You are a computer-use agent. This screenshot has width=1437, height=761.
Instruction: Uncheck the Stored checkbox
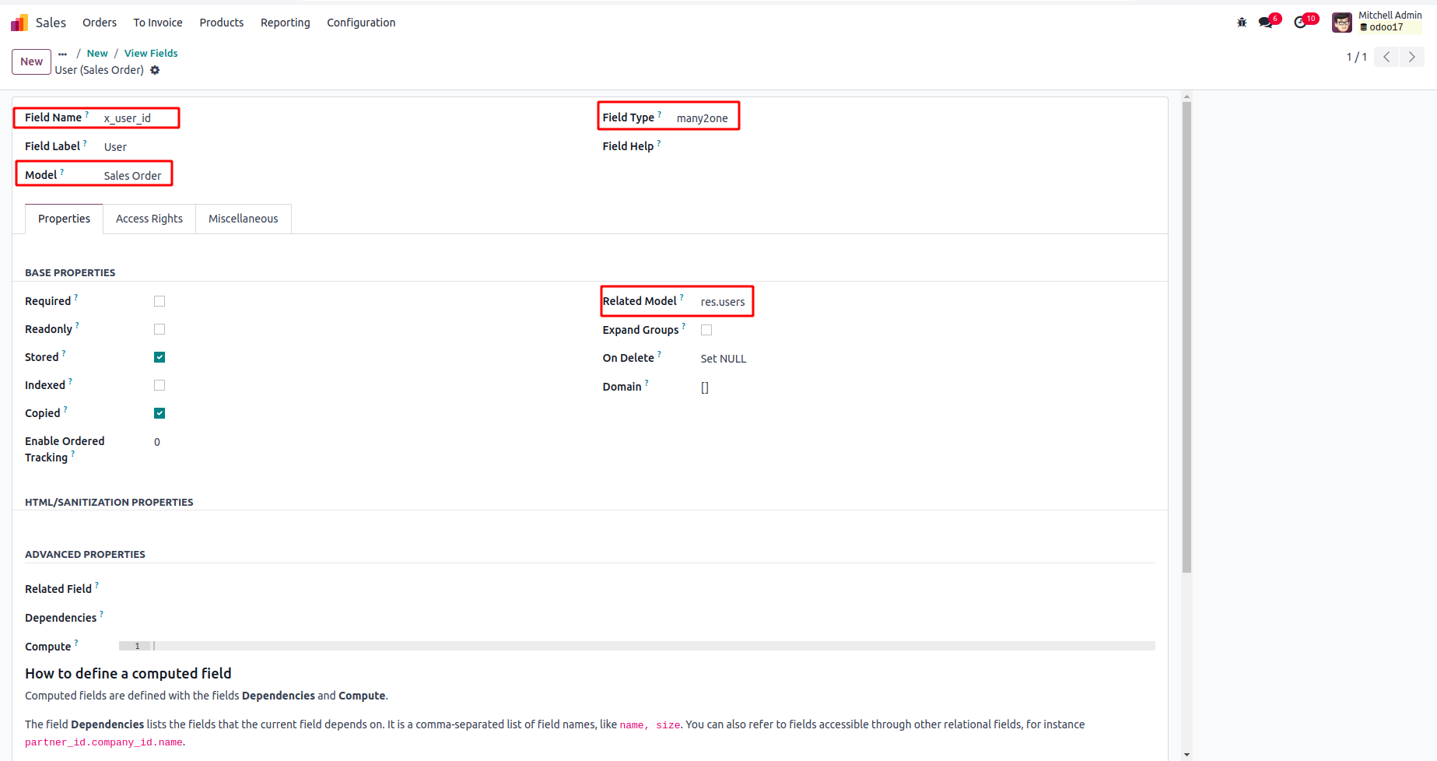tap(159, 357)
